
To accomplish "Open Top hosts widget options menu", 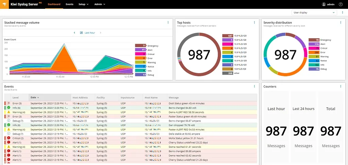I will click(254, 23).
